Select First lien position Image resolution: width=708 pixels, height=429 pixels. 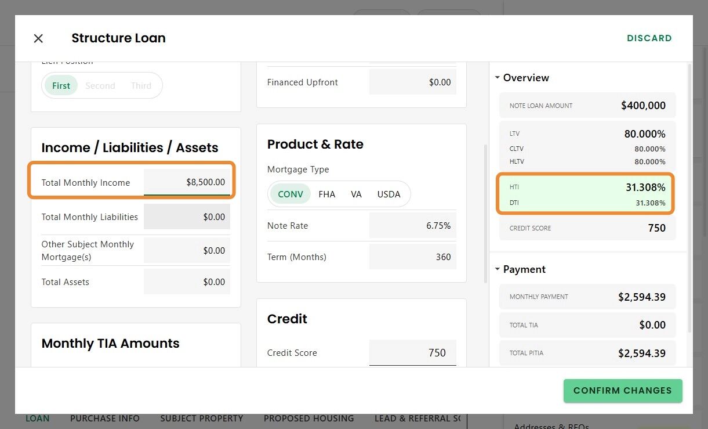pyautogui.click(x=61, y=86)
